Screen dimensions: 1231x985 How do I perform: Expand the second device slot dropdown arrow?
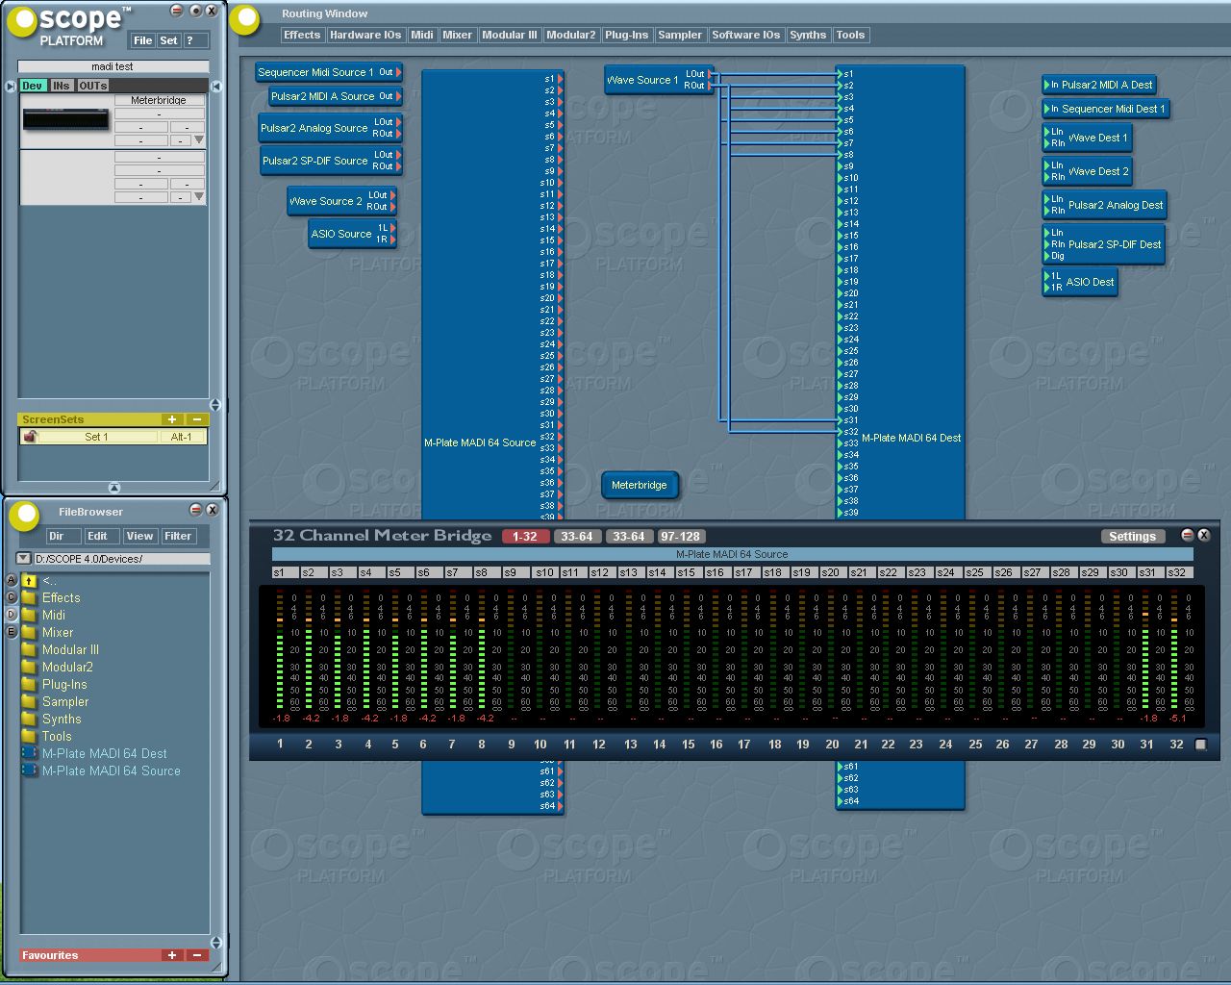[199, 197]
